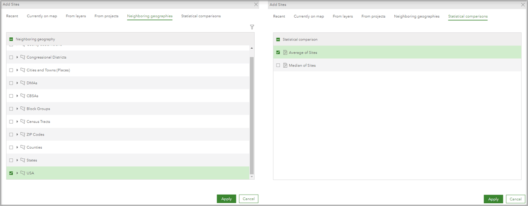
Task: Expand the States node
Action: 17,160
